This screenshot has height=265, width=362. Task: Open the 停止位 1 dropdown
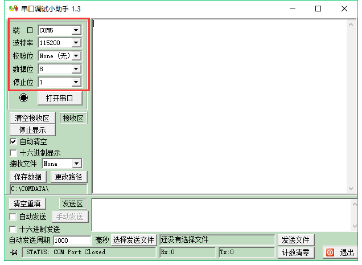(76, 82)
